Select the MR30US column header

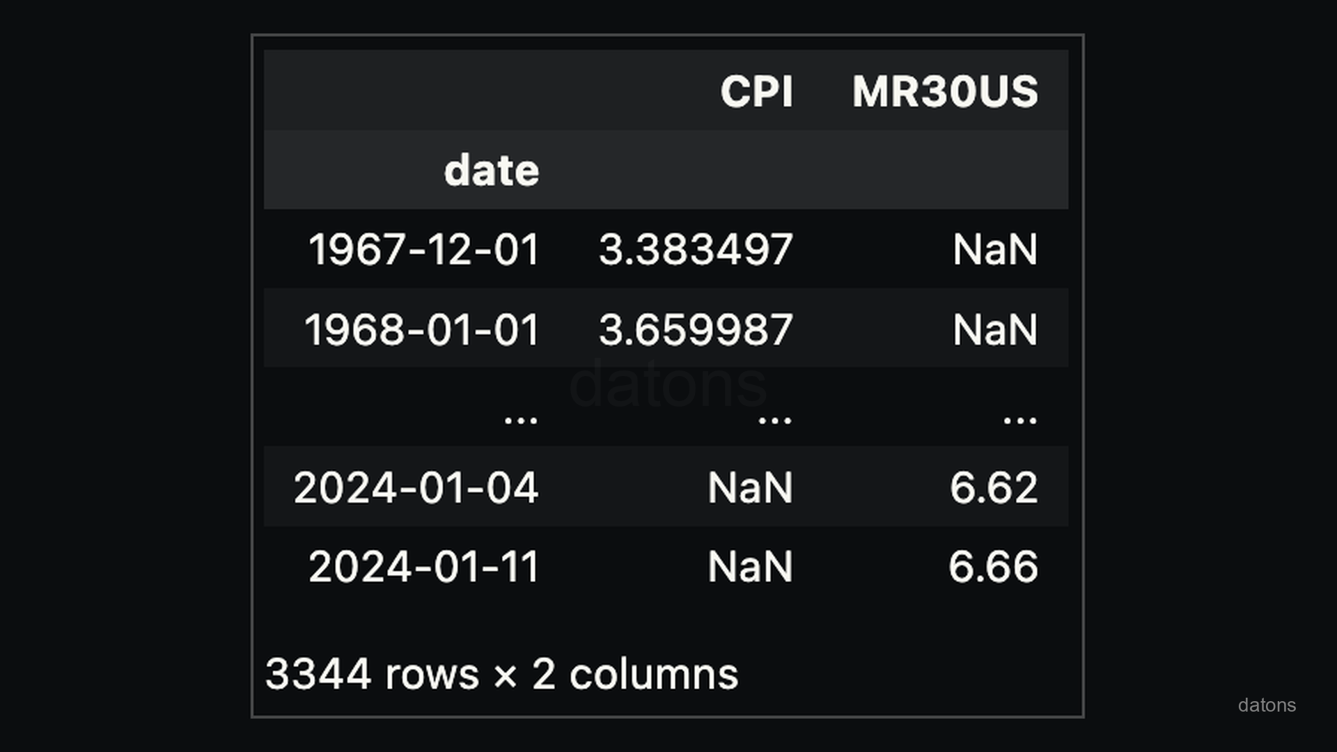[945, 91]
